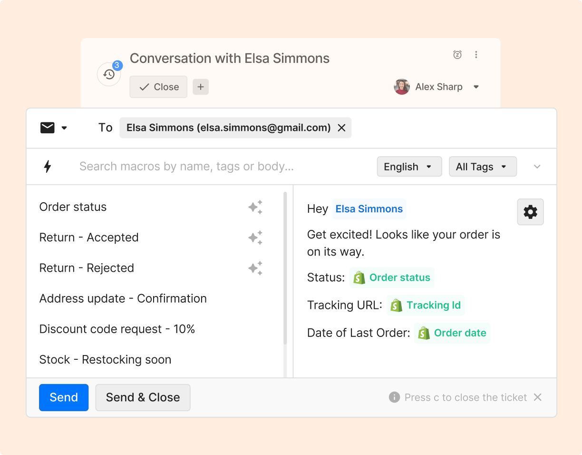Click the AI sparkle beside Return - Accepted
Image resolution: width=582 pixels, height=455 pixels.
(x=255, y=237)
